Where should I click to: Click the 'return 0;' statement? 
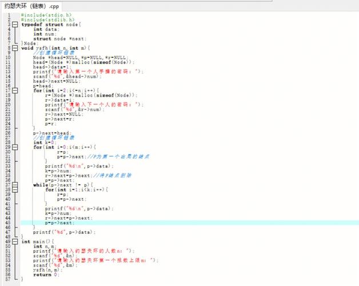(x=46, y=275)
